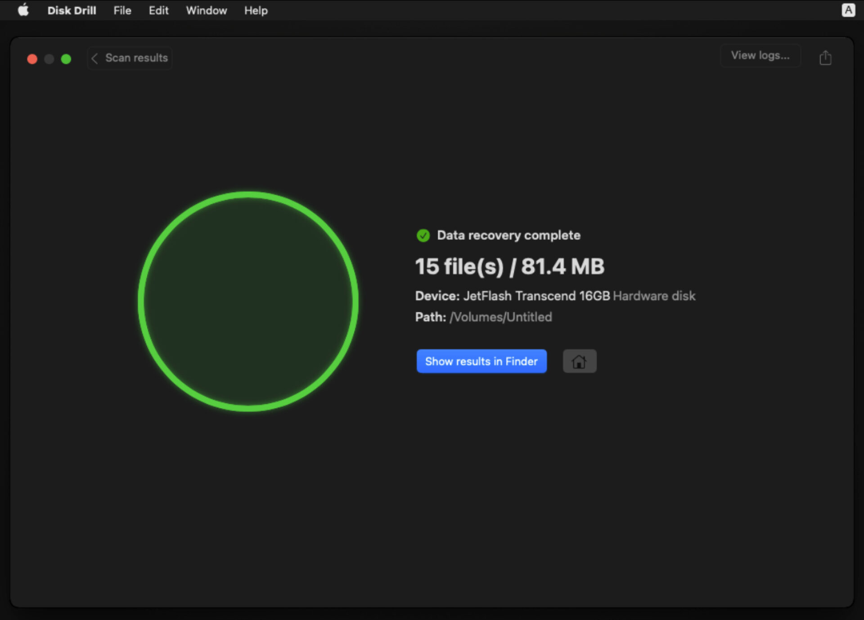Show results in Finder
The height and width of the screenshot is (620, 864).
pos(481,361)
